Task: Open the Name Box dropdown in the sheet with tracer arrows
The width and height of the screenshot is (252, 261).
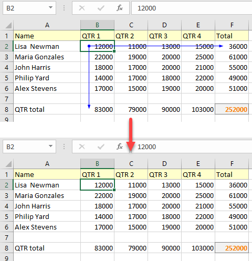Action: (x=50, y=7)
